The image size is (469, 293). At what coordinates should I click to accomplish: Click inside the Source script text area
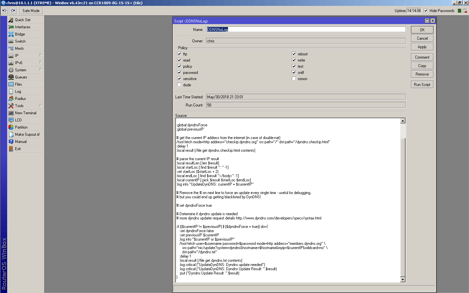(288, 200)
